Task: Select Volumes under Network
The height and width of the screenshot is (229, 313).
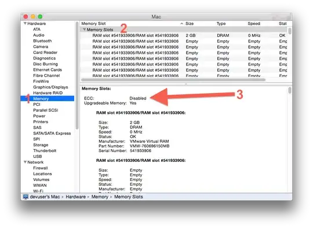Action: tap(41, 179)
